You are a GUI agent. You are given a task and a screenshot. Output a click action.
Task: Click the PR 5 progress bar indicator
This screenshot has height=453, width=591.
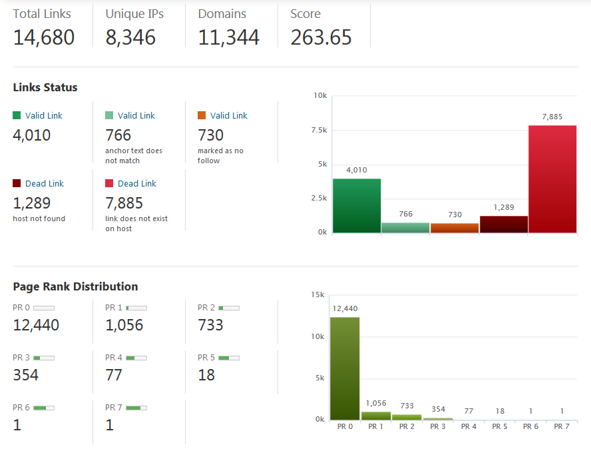tap(229, 358)
